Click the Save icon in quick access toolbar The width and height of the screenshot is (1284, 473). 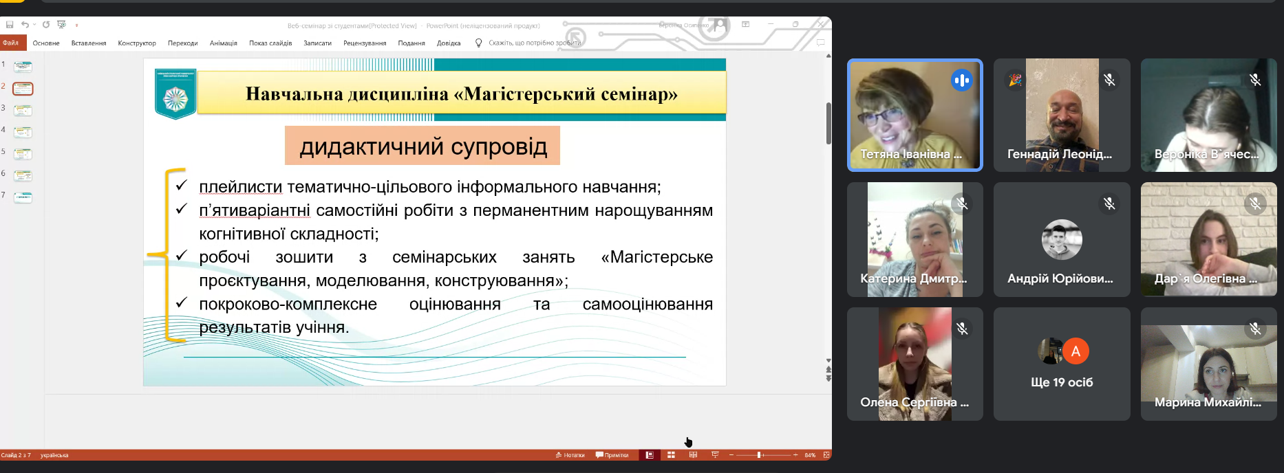pyautogui.click(x=10, y=25)
